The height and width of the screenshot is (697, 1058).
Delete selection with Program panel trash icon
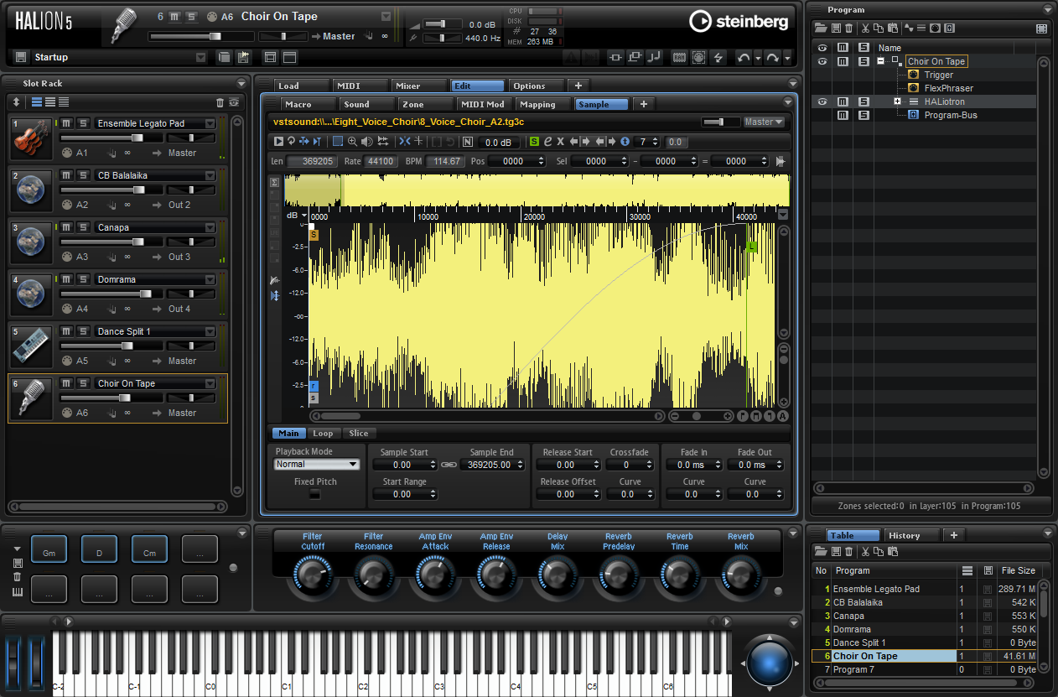click(x=848, y=29)
